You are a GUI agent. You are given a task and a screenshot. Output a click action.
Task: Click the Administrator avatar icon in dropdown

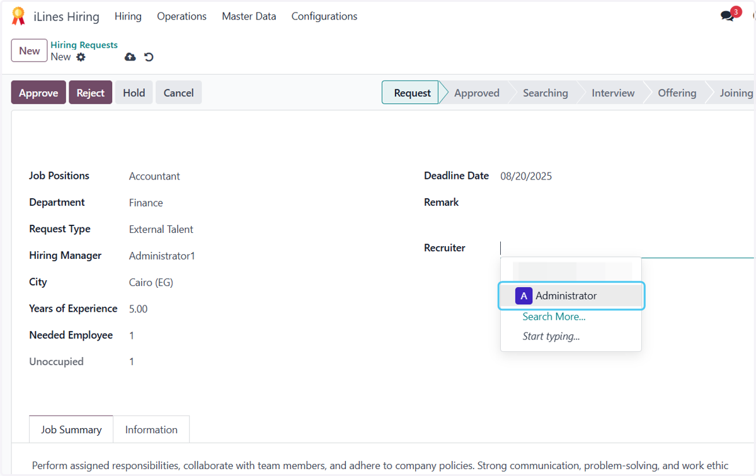(524, 296)
